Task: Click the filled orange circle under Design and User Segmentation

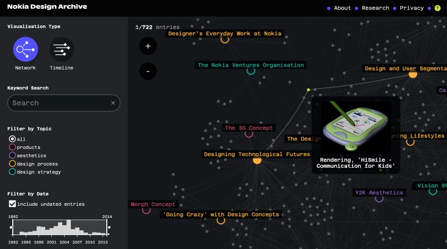Action: (x=413, y=74)
